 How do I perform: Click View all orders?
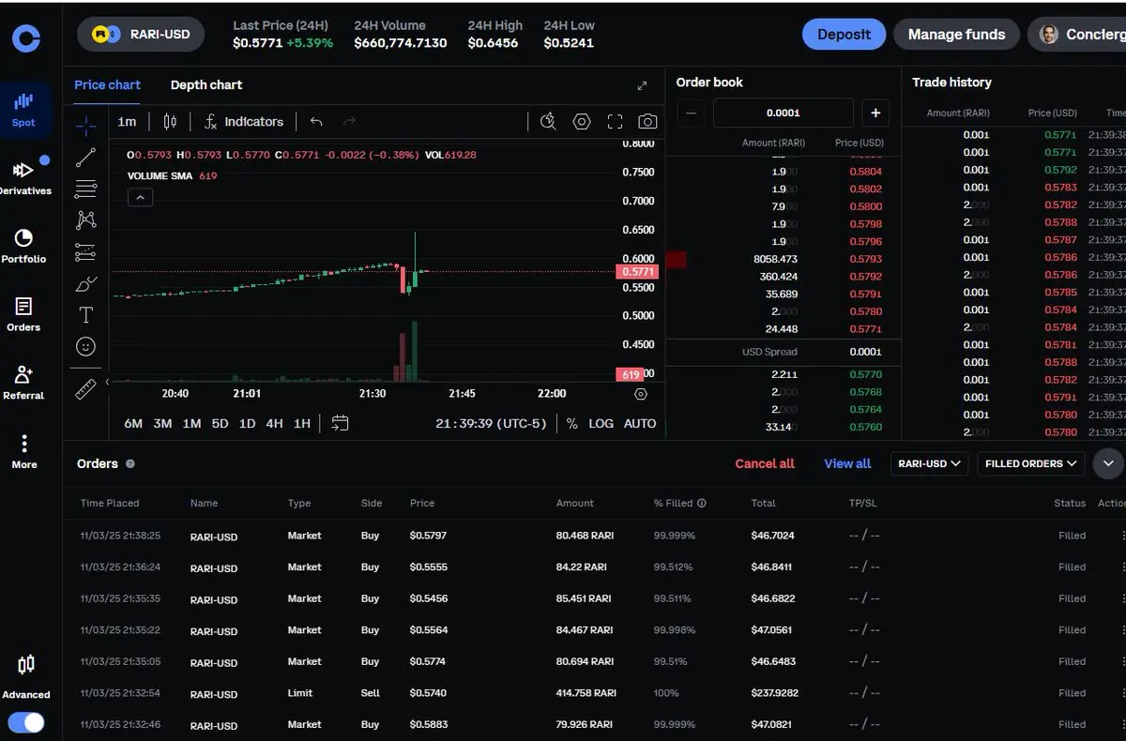pyautogui.click(x=847, y=463)
